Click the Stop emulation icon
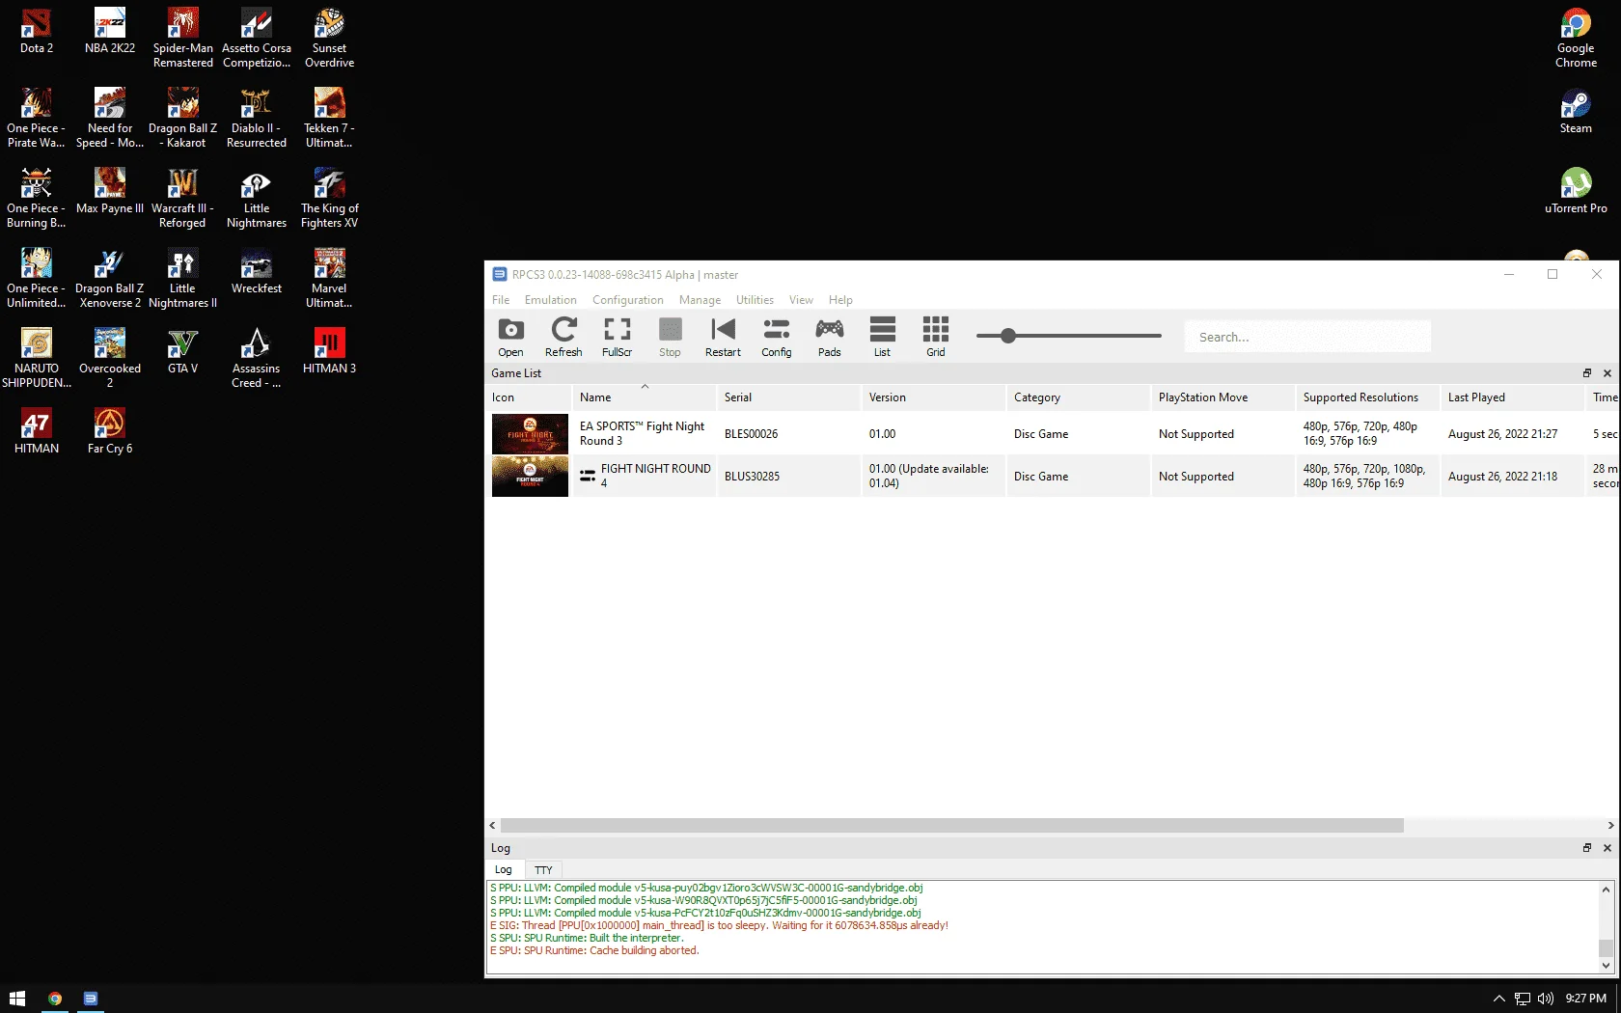This screenshot has width=1621, height=1013. (670, 337)
